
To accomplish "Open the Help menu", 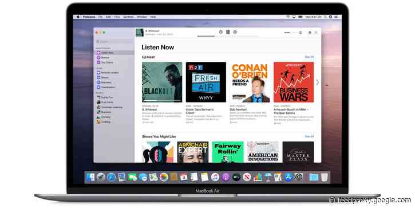I will 153,17.
